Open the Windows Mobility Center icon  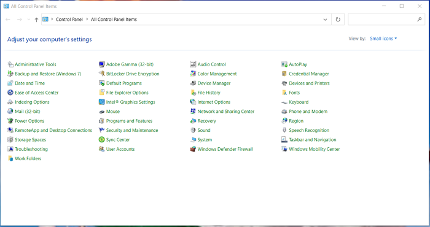pyautogui.click(x=284, y=149)
